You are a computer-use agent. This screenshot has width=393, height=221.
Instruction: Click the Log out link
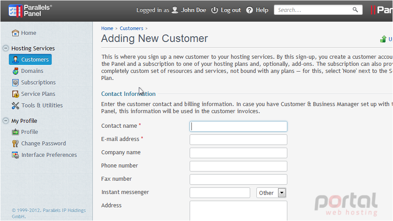point(231,10)
